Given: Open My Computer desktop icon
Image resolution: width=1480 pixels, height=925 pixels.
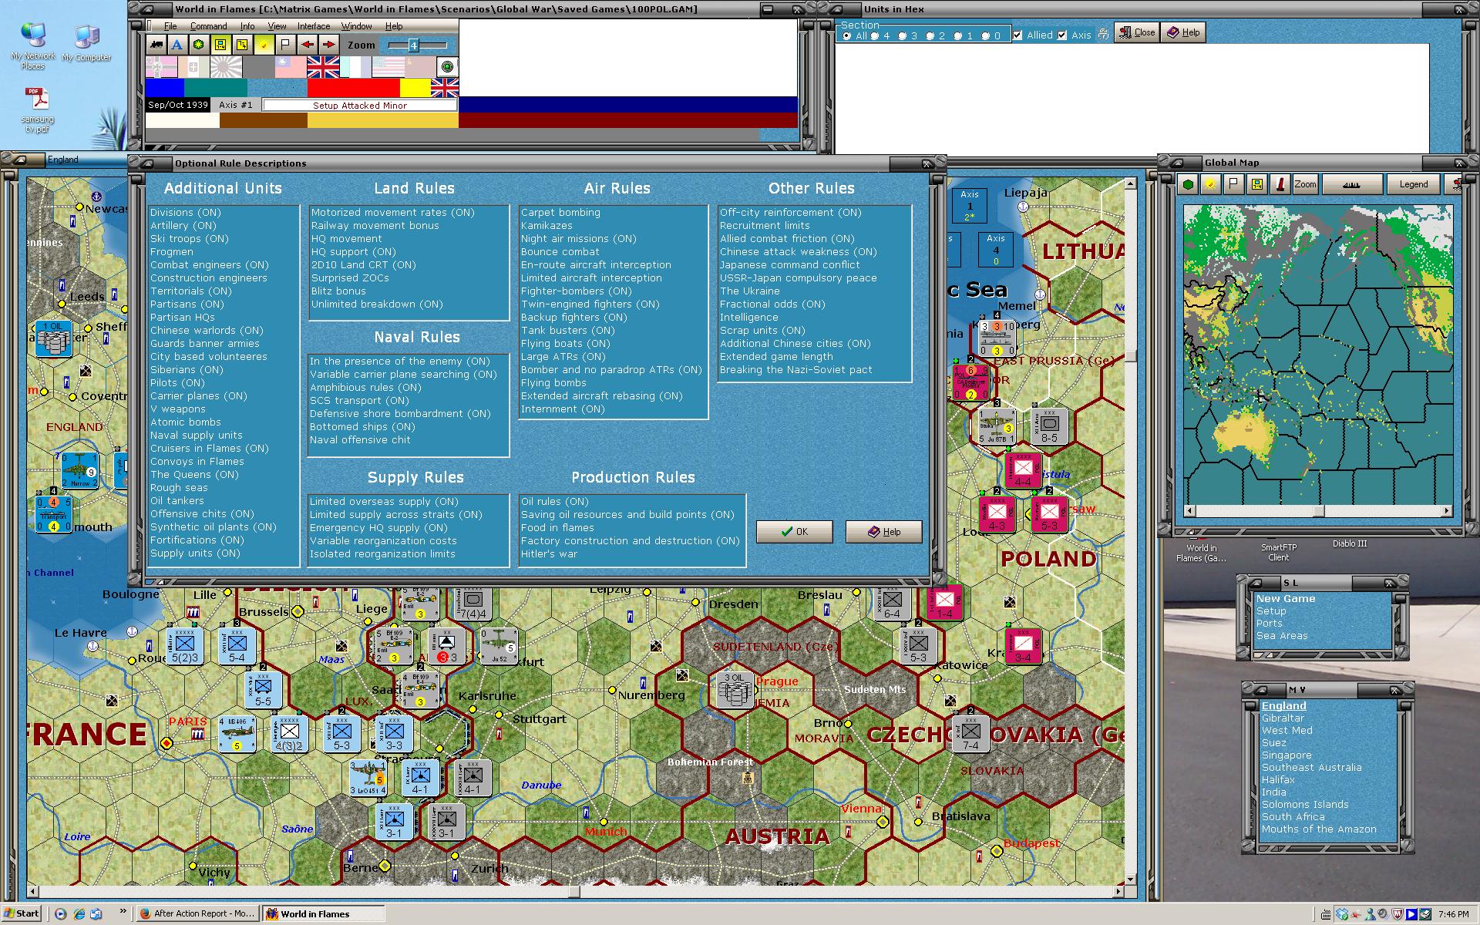Looking at the screenshot, I should click(86, 43).
